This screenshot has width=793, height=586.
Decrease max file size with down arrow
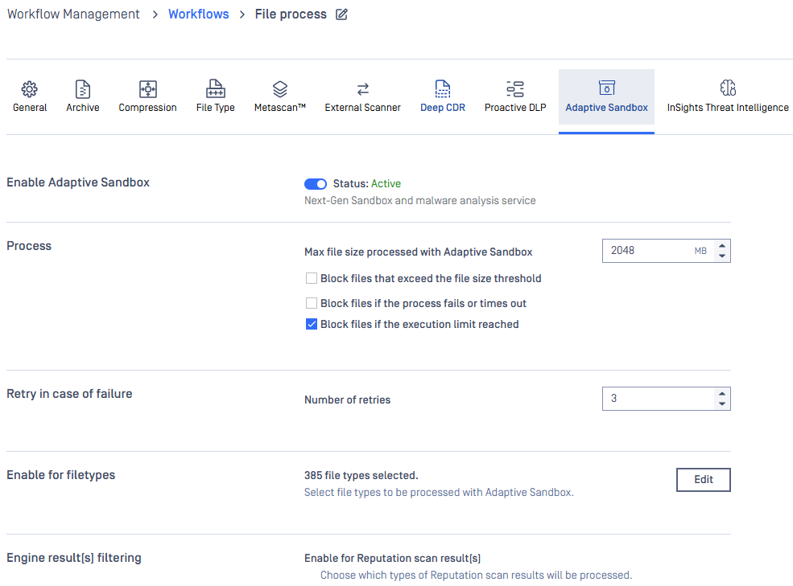tap(722, 256)
